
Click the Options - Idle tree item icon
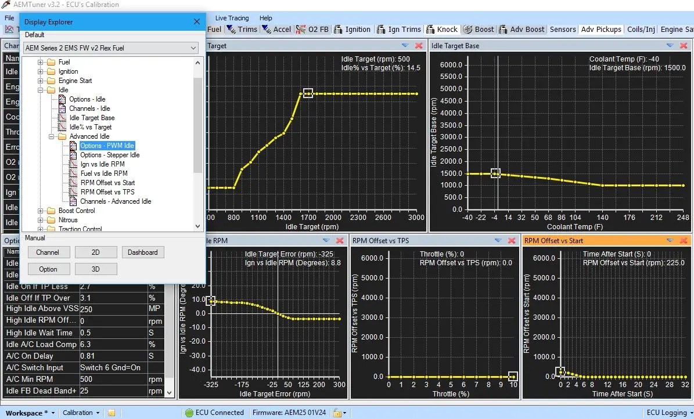63,99
